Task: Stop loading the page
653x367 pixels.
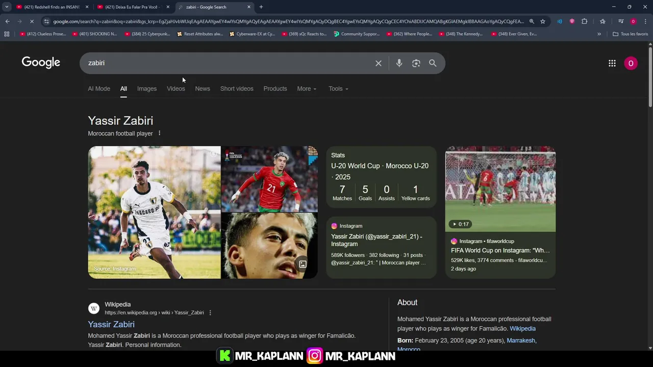Action: tap(32, 21)
